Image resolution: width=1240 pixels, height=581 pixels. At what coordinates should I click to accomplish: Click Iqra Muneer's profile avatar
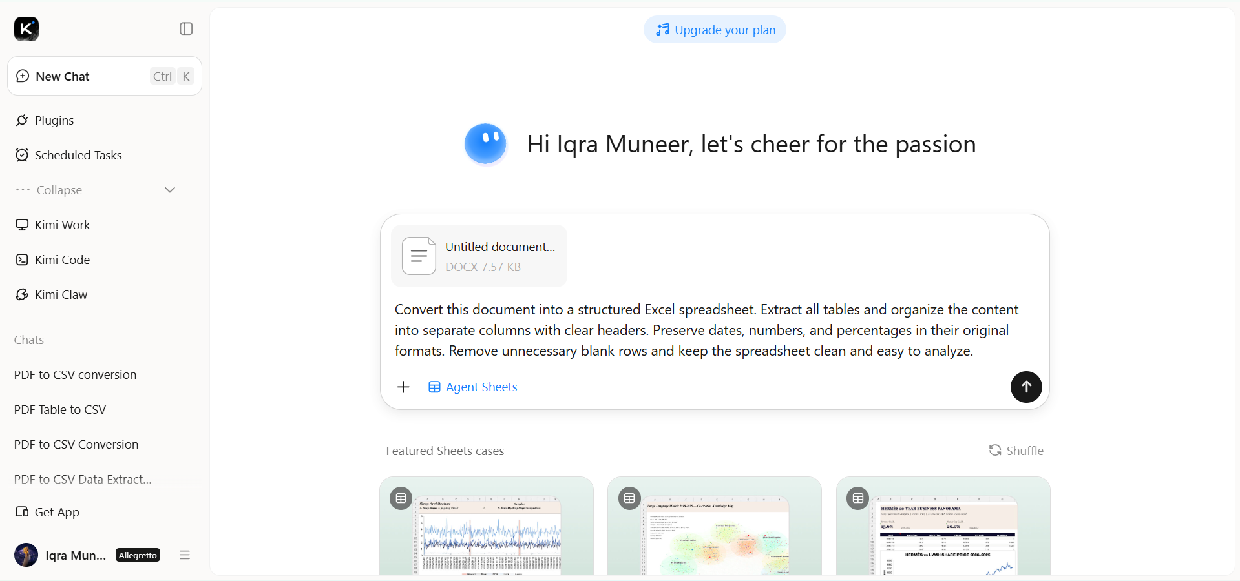26,555
